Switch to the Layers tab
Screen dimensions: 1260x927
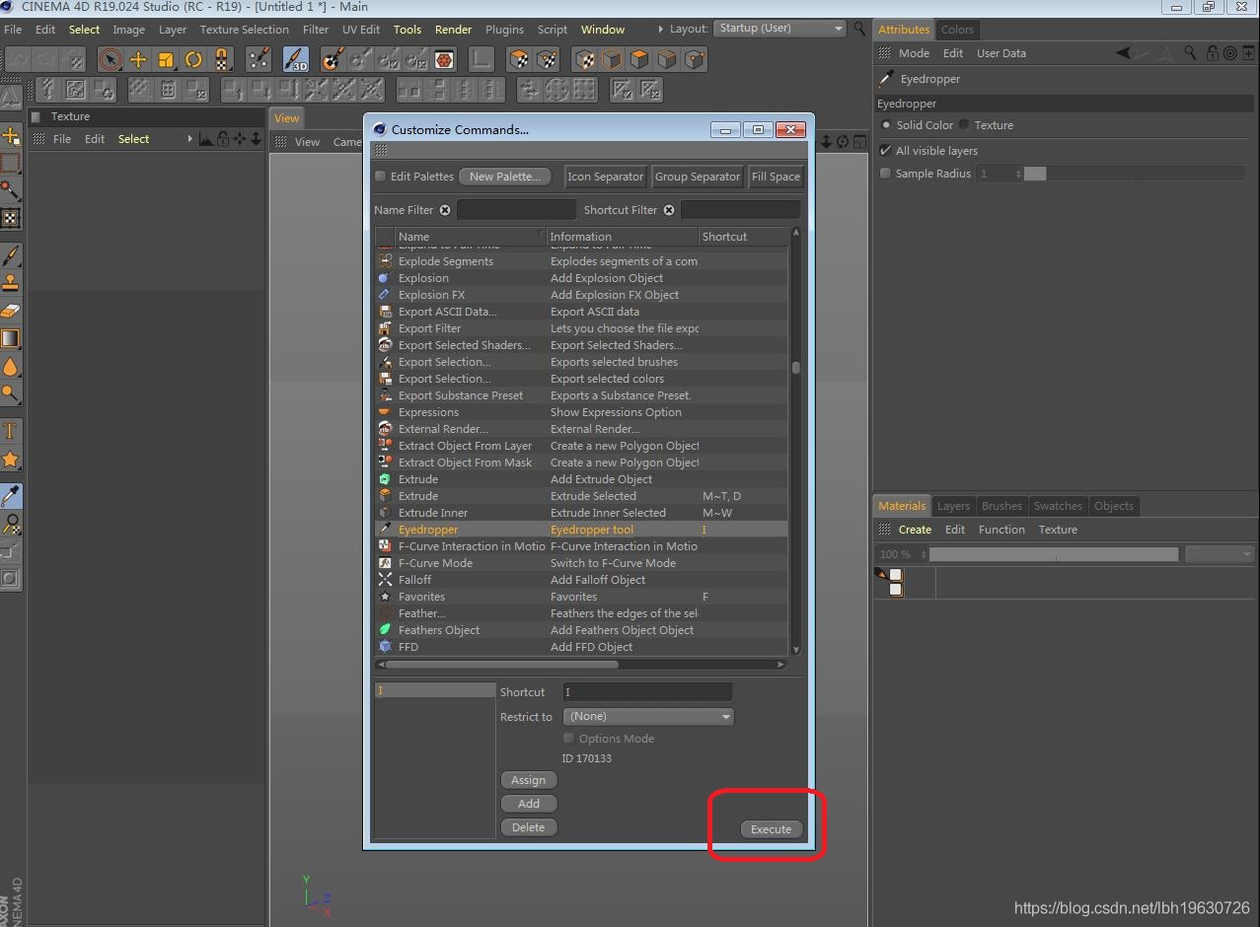click(x=952, y=506)
